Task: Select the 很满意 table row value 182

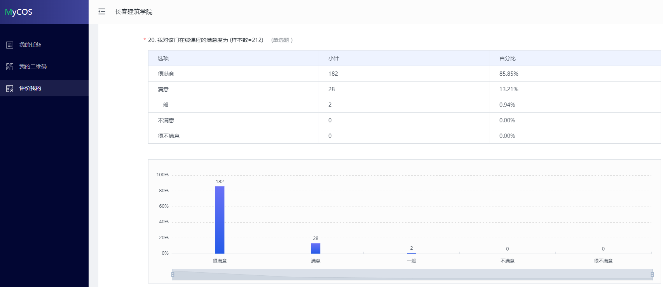Action: pos(333,74)
